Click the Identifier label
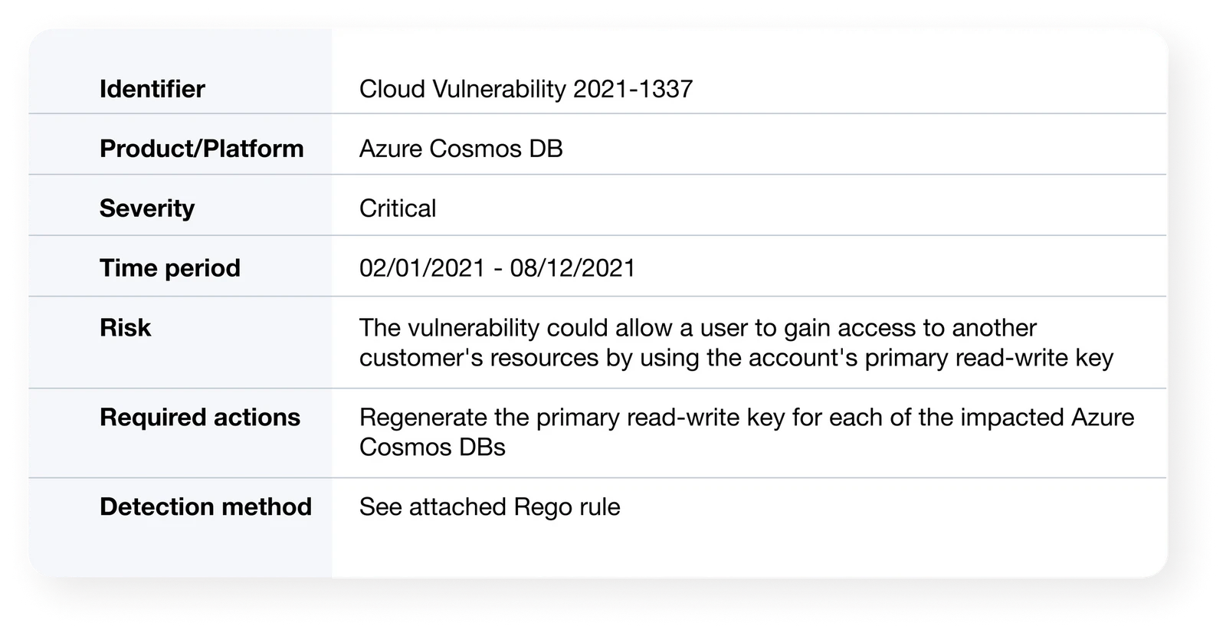 (152, 89)
